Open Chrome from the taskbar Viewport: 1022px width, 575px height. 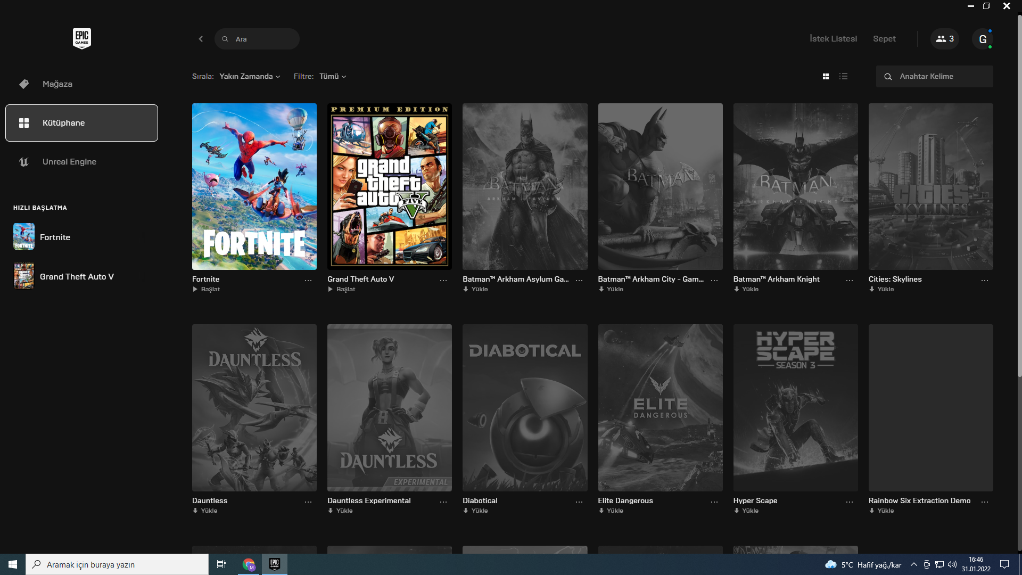[x=249, y=564]
